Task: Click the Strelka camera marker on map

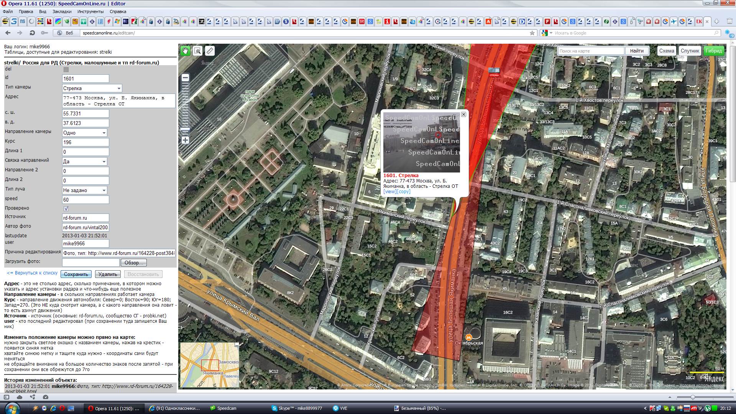Action: click(494, 72)
